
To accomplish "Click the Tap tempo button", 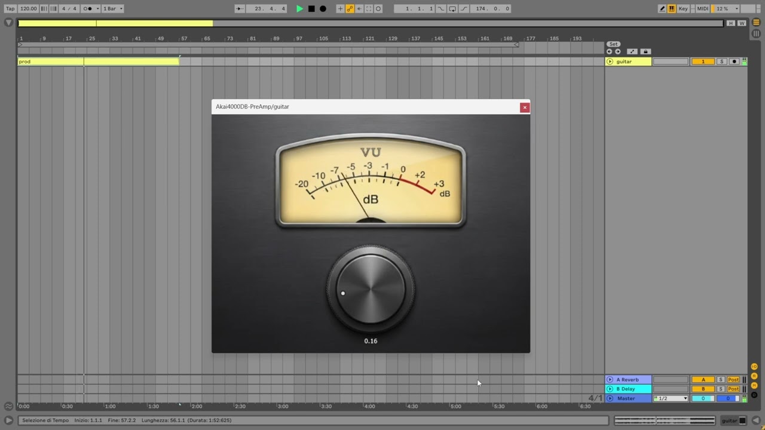I will (x=10, y=8).
